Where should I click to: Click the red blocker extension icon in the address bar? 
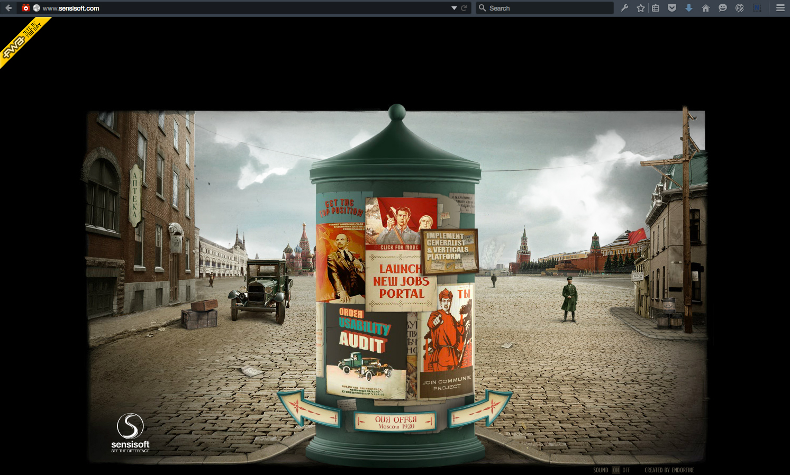click(x=25, y=8)
